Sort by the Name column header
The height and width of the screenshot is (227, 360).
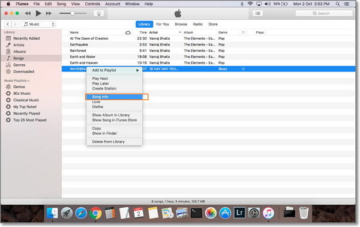coord(74,32)
